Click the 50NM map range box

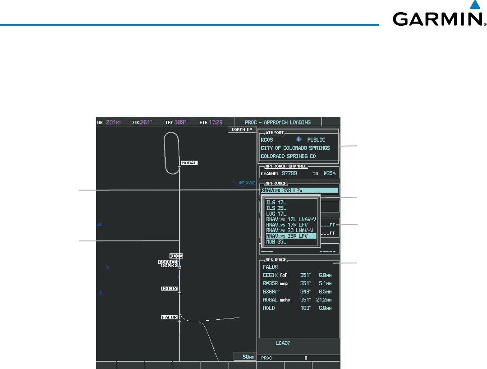pos(245,357)
